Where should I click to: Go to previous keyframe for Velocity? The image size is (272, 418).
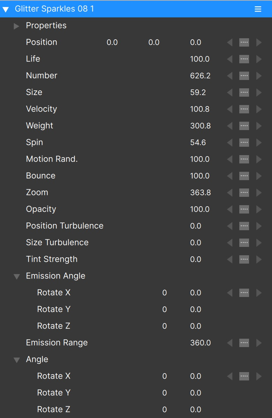point(230,109)
